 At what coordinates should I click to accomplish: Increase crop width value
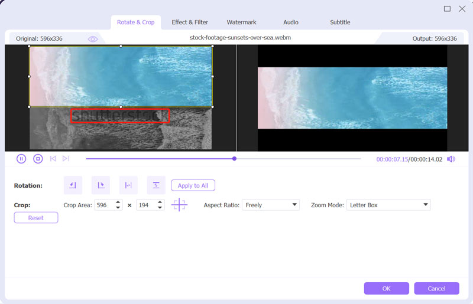(x=118, y=202)
